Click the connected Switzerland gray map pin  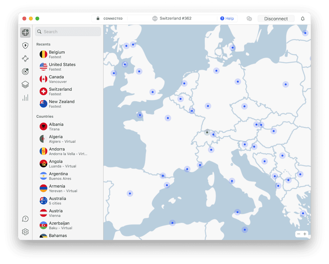point(207,132)
